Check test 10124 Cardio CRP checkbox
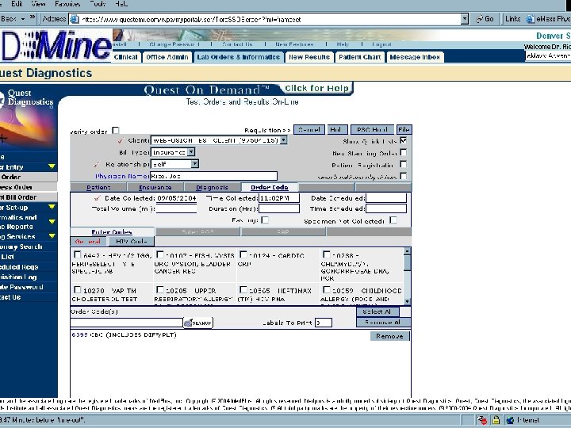Viewport: 571px width, 428px height. point(243,254)
